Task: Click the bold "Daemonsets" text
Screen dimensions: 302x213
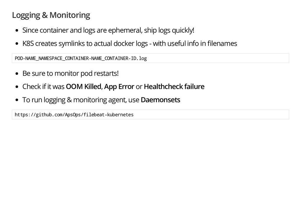Action: 160,100
